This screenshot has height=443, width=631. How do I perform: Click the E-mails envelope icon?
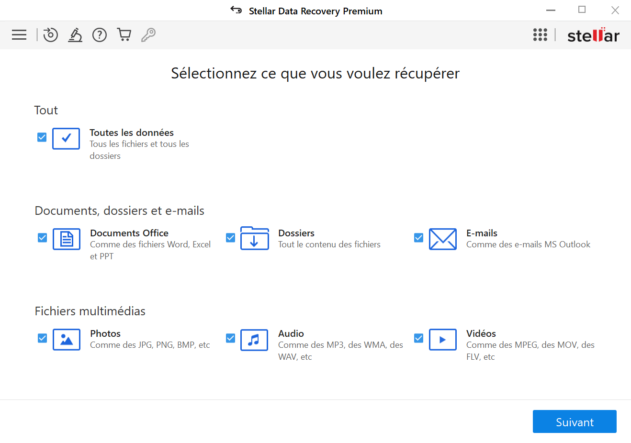(443, 239)
